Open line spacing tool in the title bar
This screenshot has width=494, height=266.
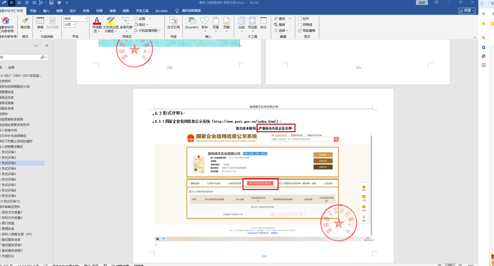tap(41, 3)
